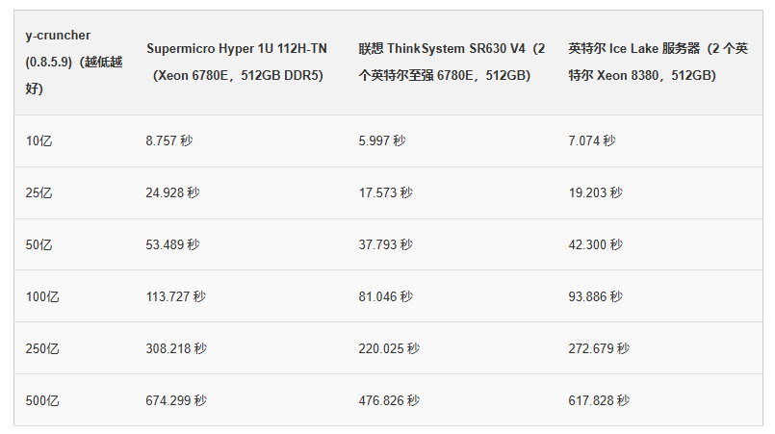This screenshot has width=775, height=434.
Task: Click the 50亿 row label
Action: pos(39,245)
